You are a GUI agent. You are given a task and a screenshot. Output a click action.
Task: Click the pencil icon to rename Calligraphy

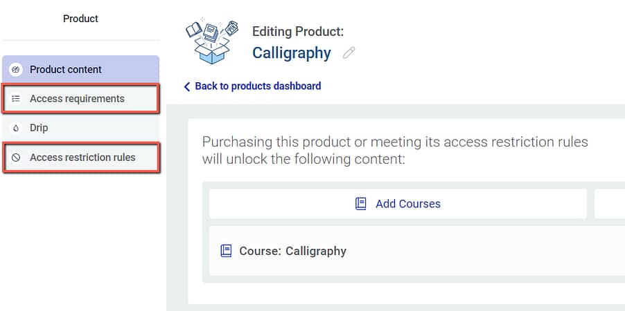(349, 53)
